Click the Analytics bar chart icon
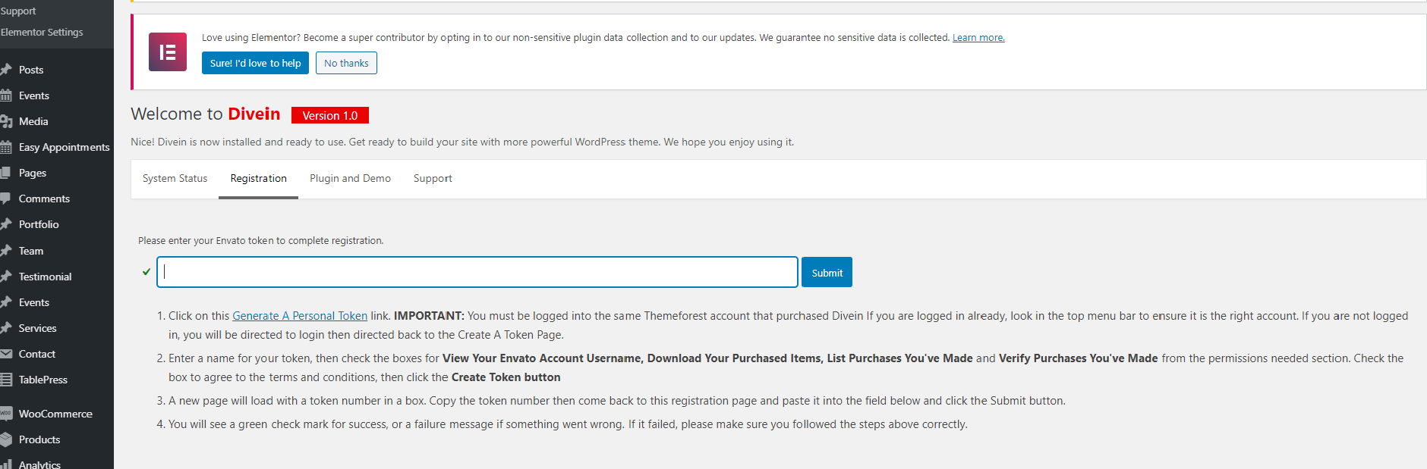Viewport: 1427px width, 469px height. (x=6, y=464)
